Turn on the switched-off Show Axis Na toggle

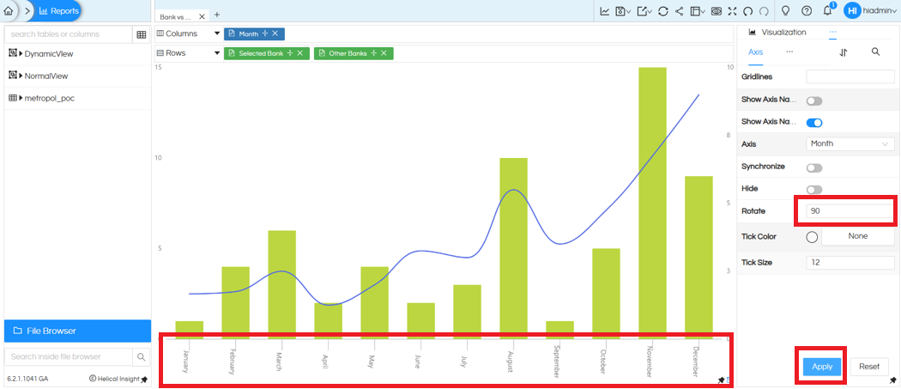(x=814, y=101)
